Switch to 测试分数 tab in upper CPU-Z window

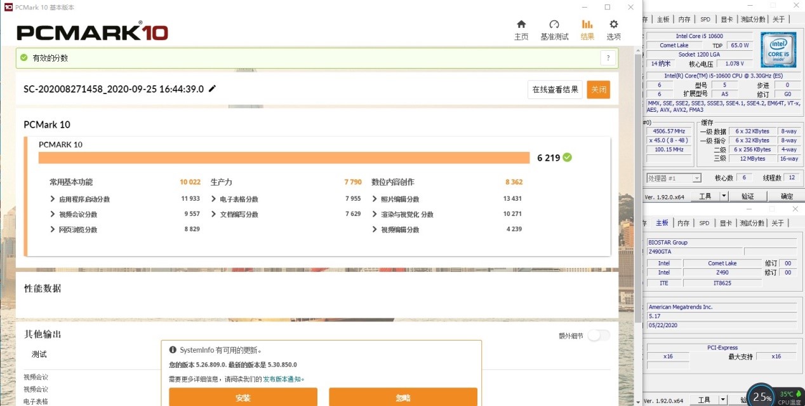[x=753, y=19]
